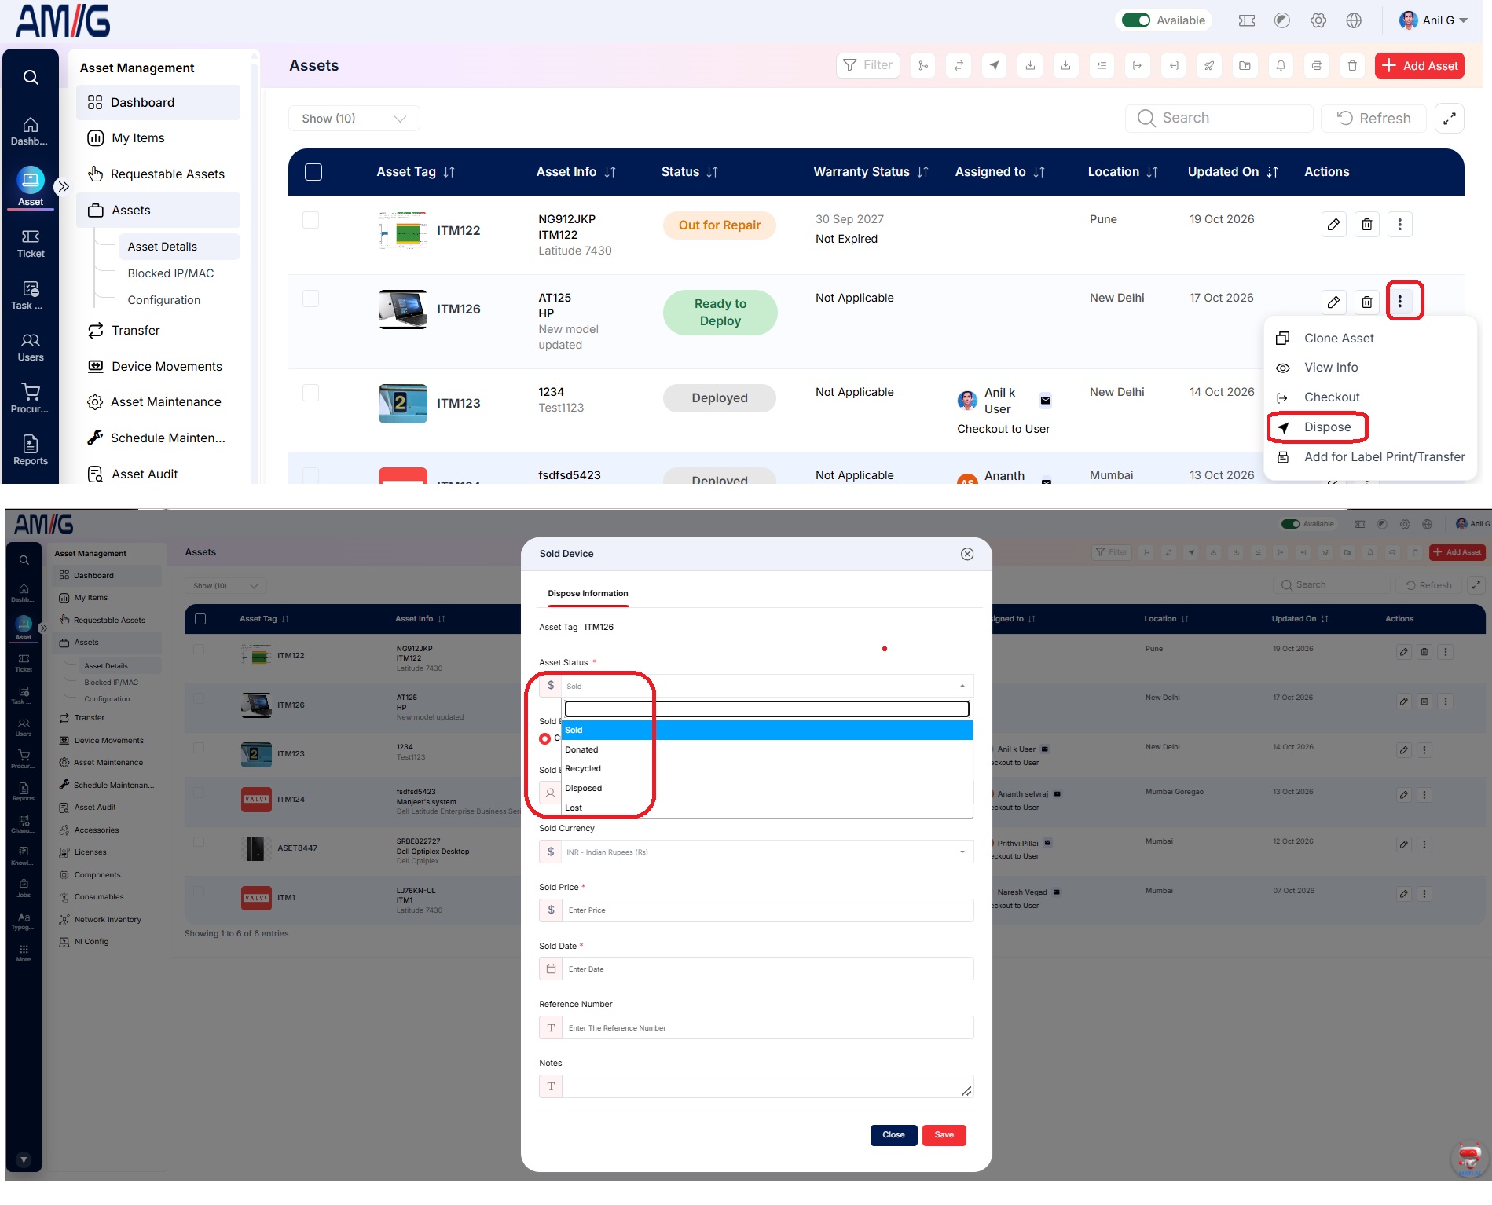Click the trash delete icon for ITM126

[1366, 302]
